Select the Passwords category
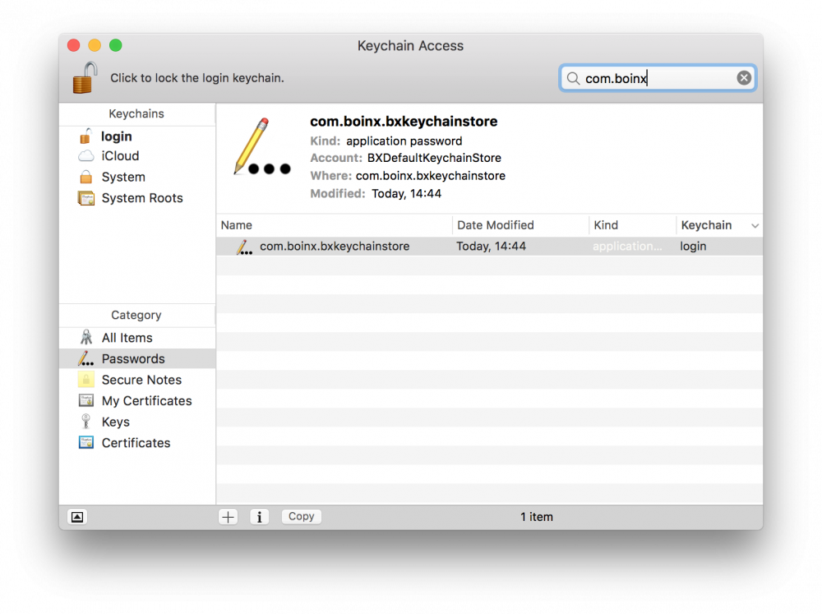This screenshot has height=614, width=822. pyautogui.click(x=137, y=358)
